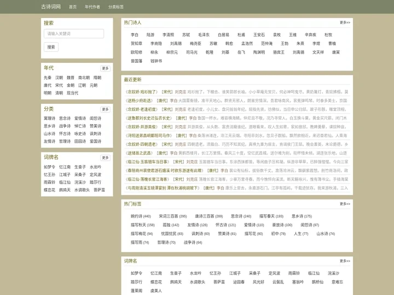Open poem 《临江仙·落魄长官江海客》
The height and width of the screenshot is (295, 394).
[148, 179]
